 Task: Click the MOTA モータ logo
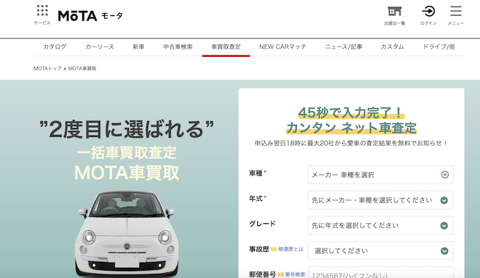[91, 16]
